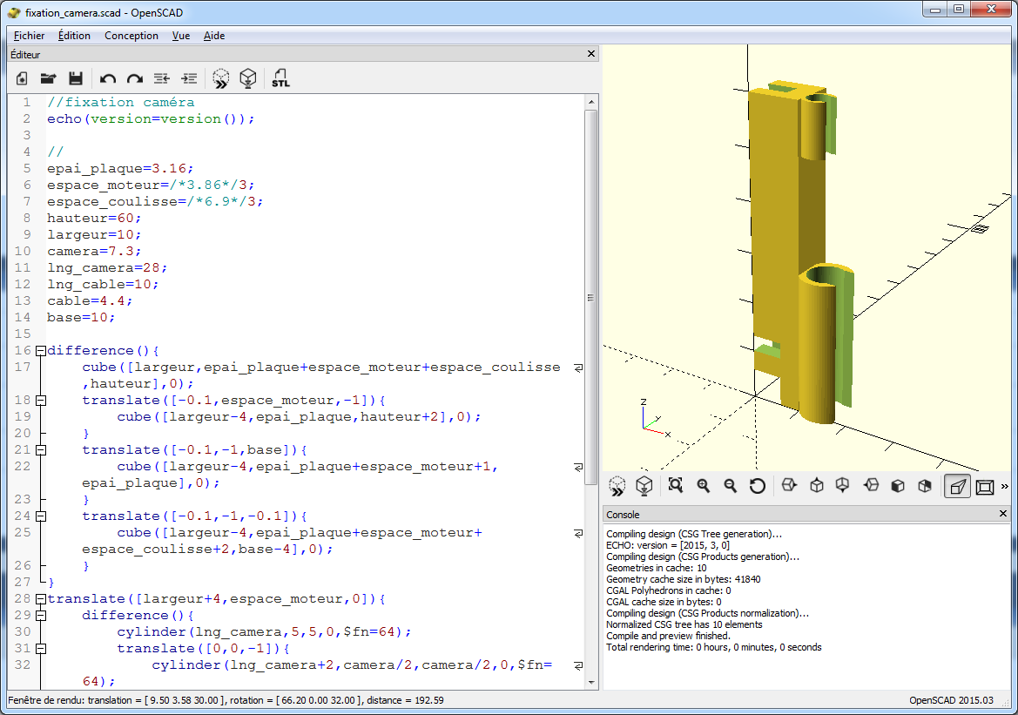Export the design as STL
The width and height of the screenshot is (1018, 715).
click(280, 78)
